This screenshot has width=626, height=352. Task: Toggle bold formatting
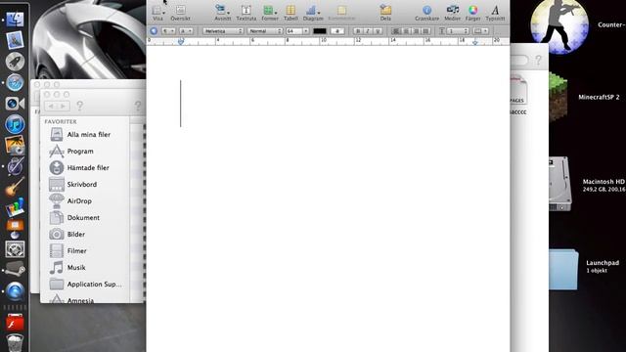(358, 31)
